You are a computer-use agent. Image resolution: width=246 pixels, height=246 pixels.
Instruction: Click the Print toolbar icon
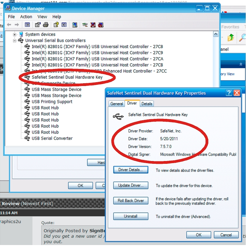[x=46, y=24]
